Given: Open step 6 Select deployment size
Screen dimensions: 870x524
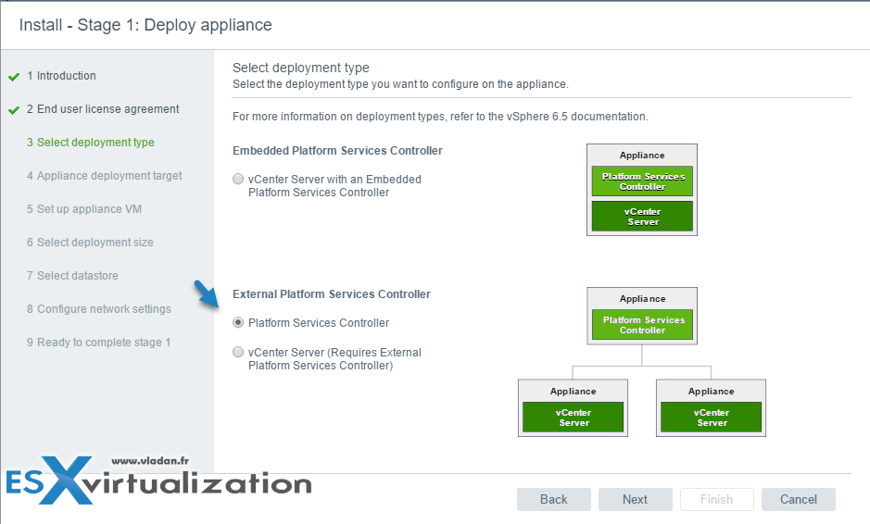Looking at the screenshot, I should point(90,243).
